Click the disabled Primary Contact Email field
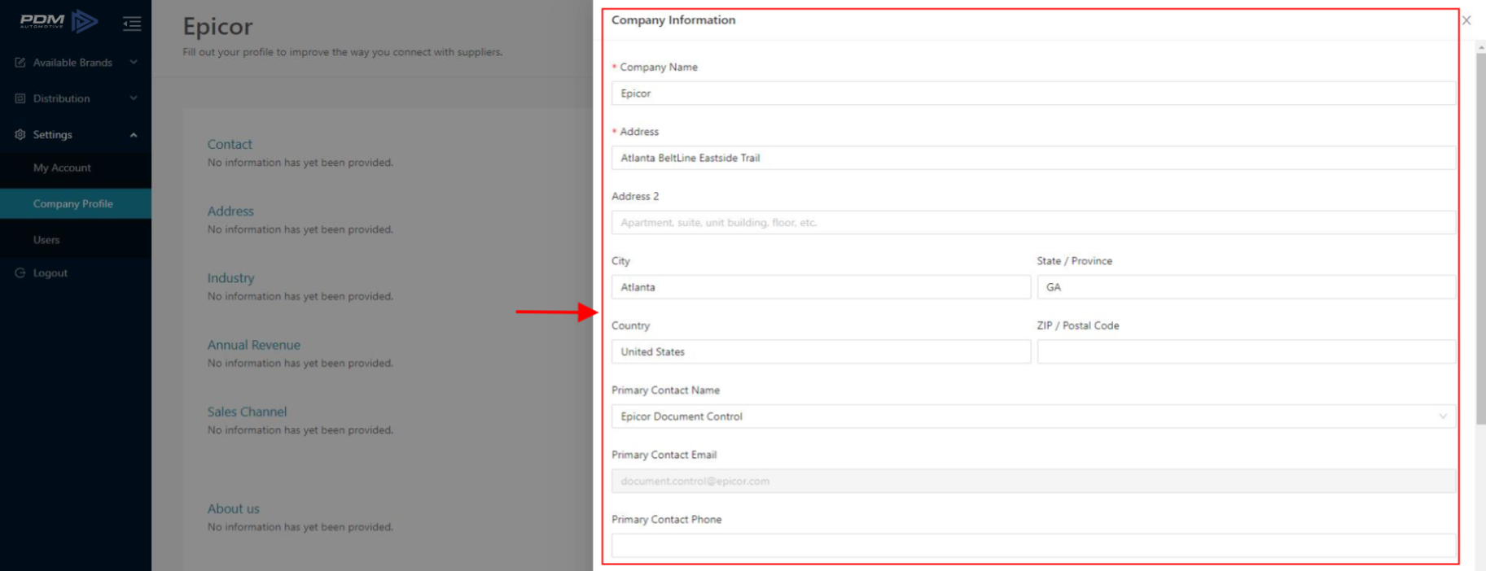This screenshot has width=1486, height=571. [x=1033, y=481]
